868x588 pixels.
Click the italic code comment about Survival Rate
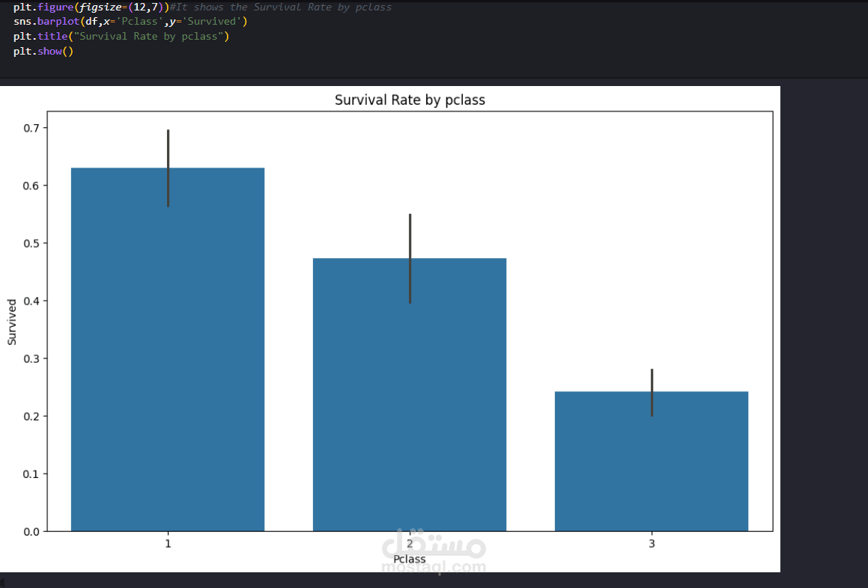285,7
